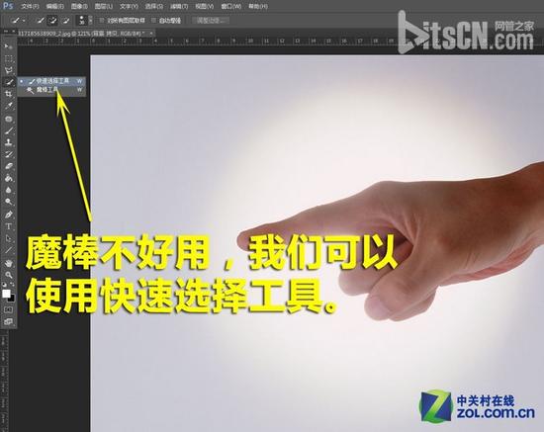
Task: Select the Spot Healing Brush tool
Action: pyautogui.click(x=8, y=119)
